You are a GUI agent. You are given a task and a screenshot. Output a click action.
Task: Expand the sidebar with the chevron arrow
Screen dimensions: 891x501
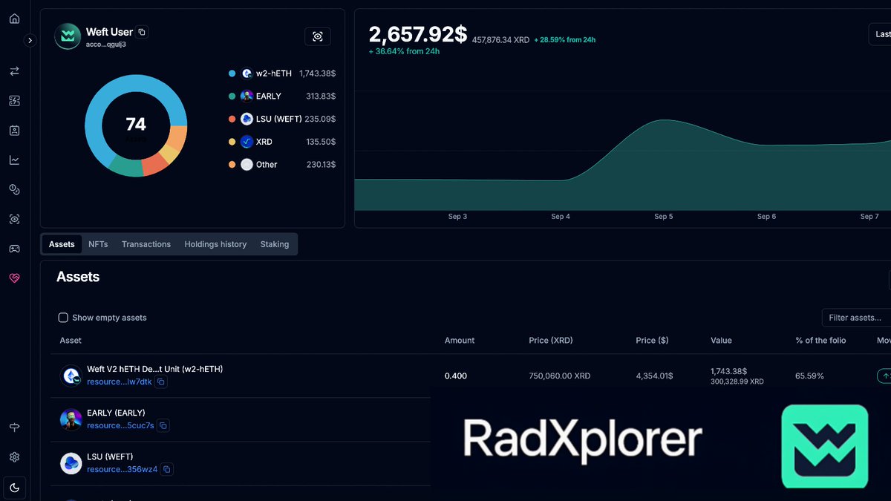coord(30,40)
